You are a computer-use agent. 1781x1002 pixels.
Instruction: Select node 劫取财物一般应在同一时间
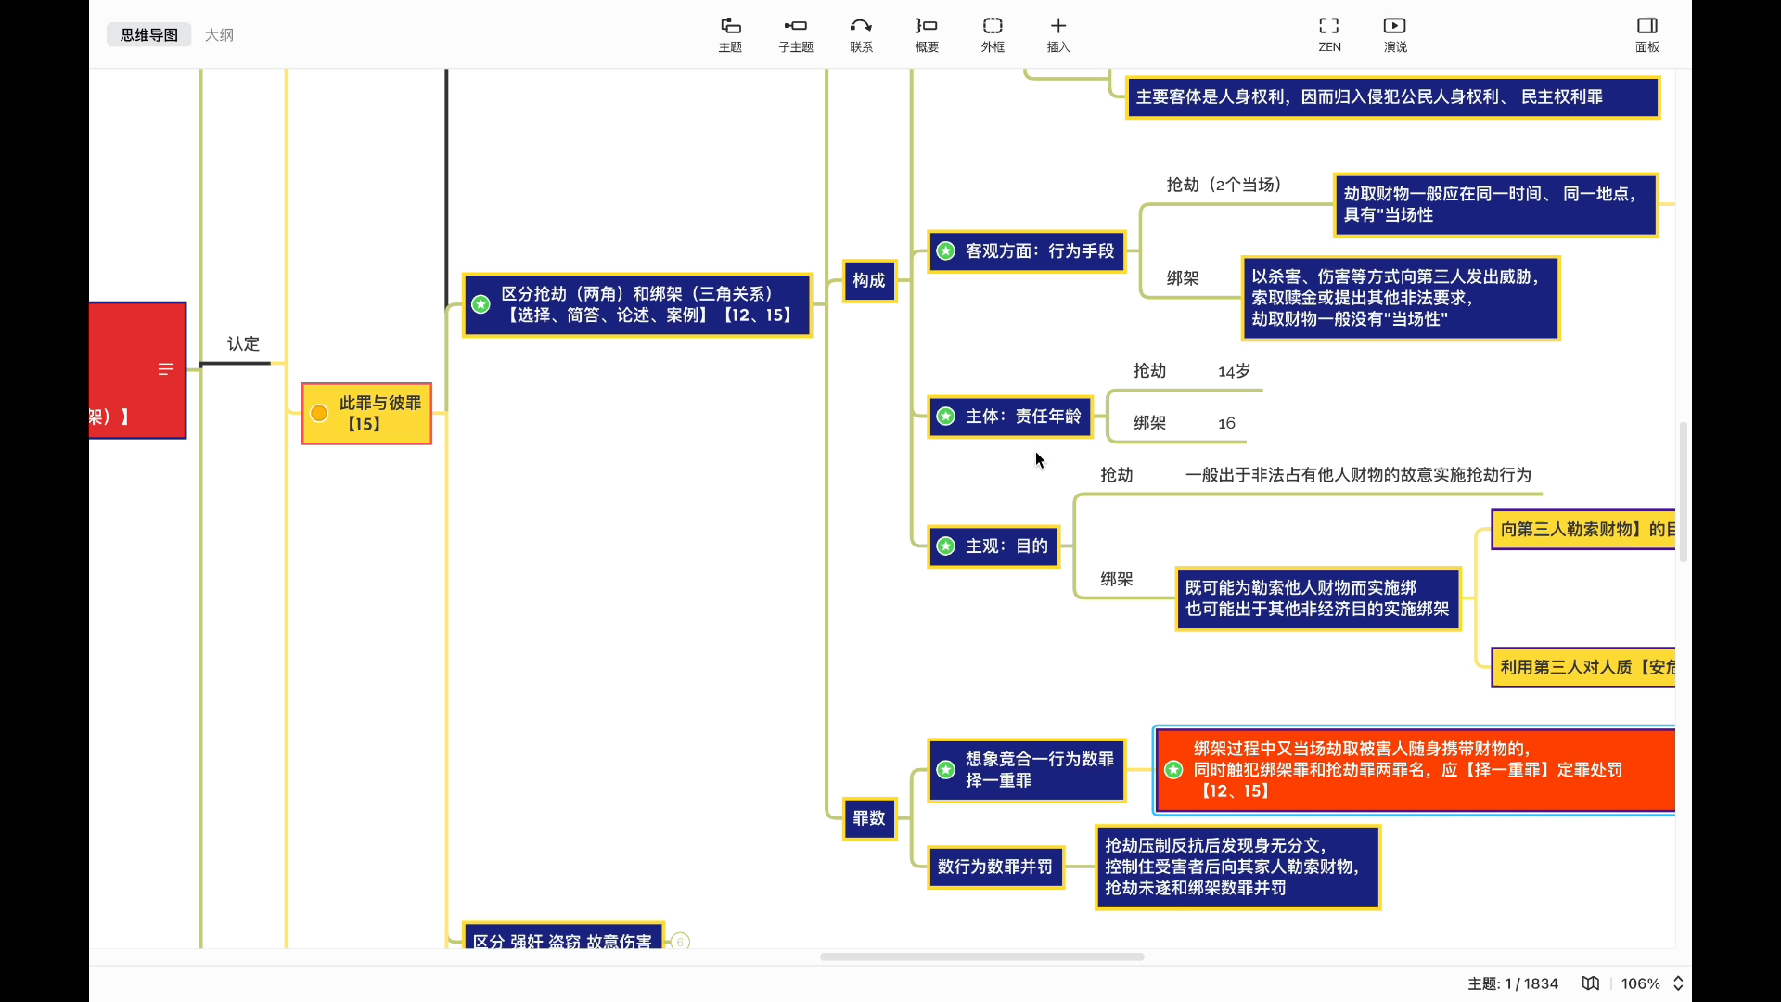point(1495,205)
